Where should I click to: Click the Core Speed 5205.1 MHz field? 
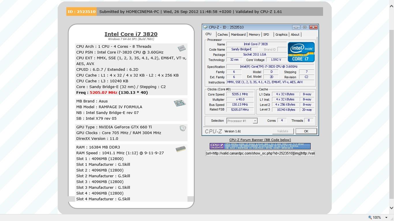[240, 94]
